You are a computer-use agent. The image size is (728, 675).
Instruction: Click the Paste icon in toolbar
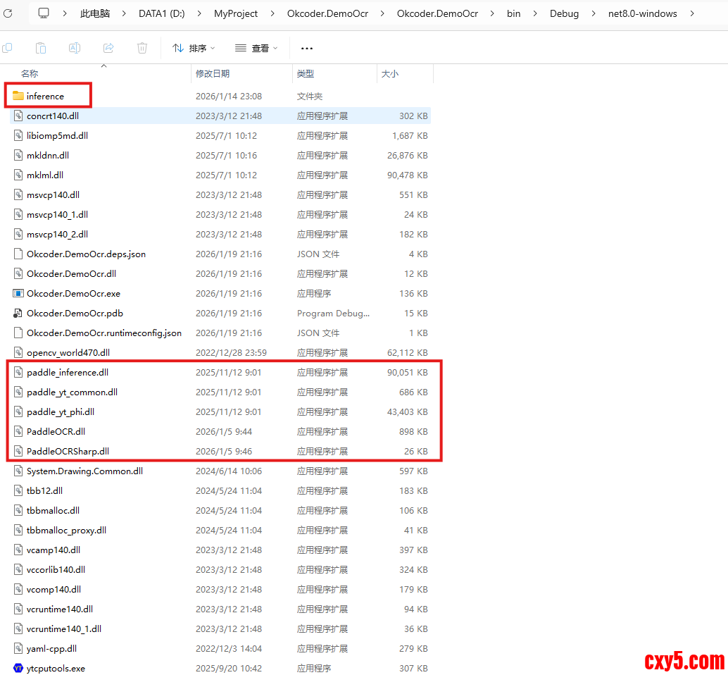41,48
